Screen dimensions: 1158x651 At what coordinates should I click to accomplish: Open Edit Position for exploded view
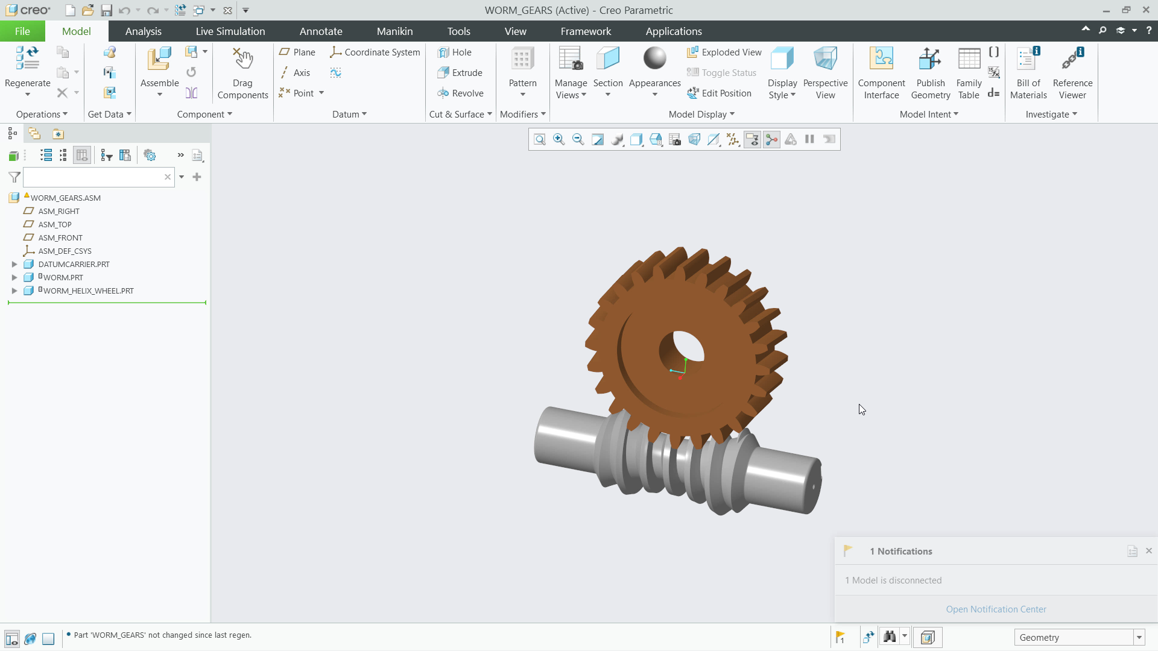[x=719, y=93]
